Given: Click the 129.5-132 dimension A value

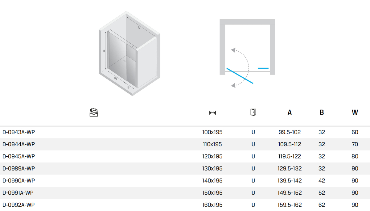Looking at the screenshot, I should pyautogui.click(x=290, y=169).
